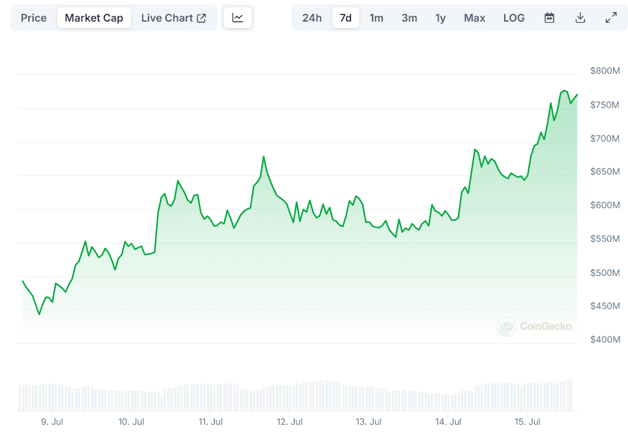The height and width of the screenshot is (435, 628).
Task: Toggle the LOG scale option
Action: click(x=514, y=18)
